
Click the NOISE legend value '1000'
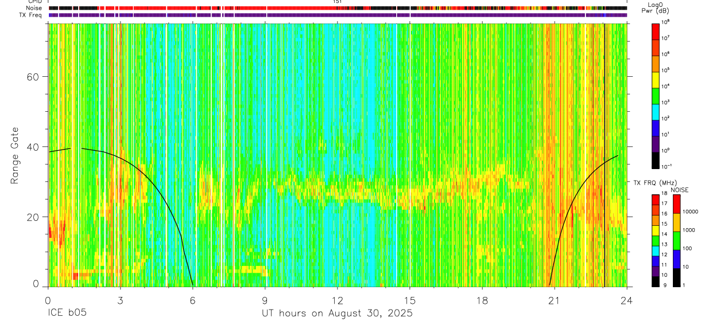coord(688,230)
